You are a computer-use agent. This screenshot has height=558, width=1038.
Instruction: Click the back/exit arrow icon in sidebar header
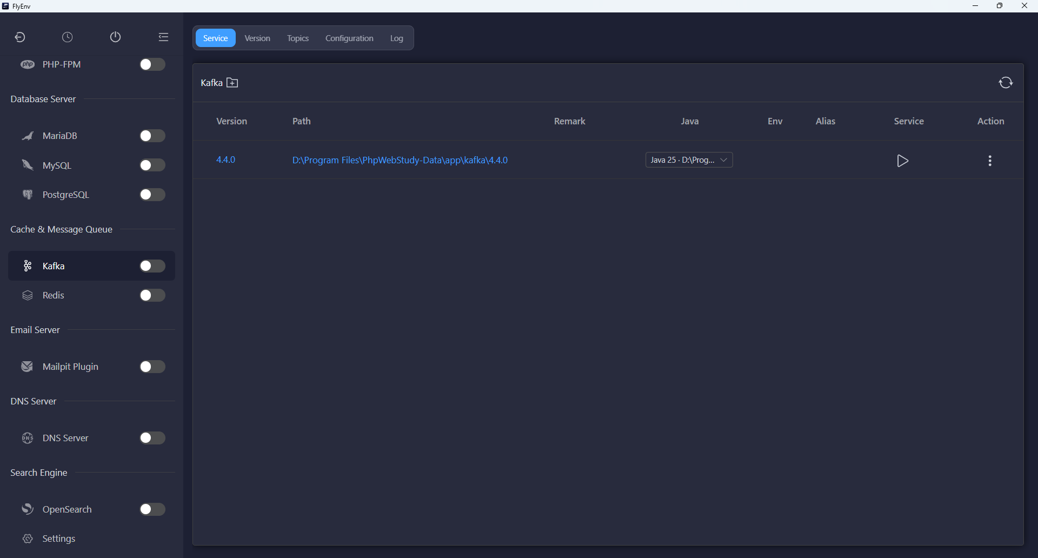20,37
